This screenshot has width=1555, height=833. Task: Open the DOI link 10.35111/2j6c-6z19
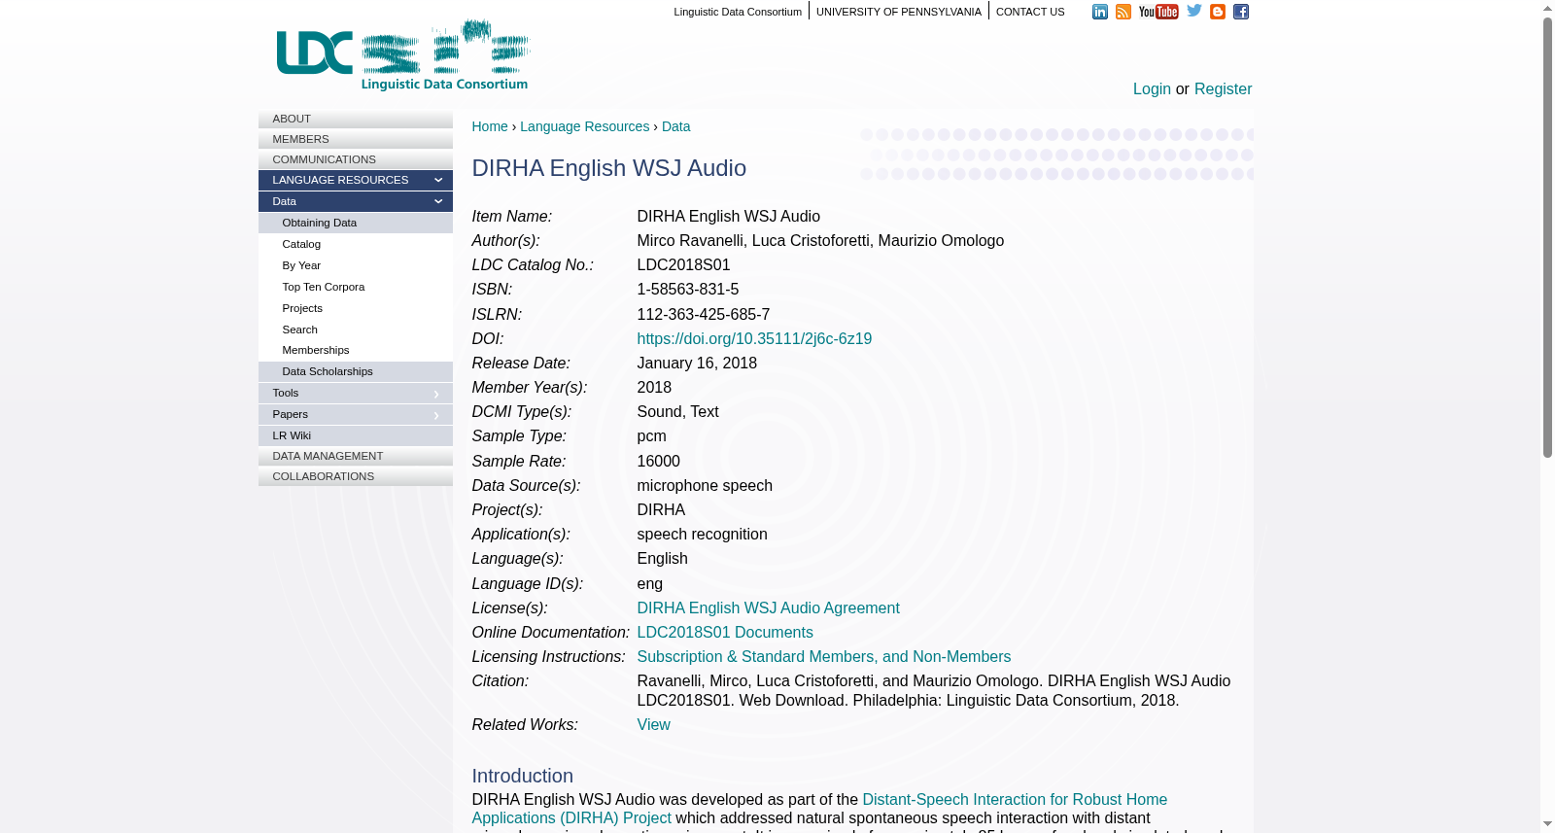click(x=754, y=339)
